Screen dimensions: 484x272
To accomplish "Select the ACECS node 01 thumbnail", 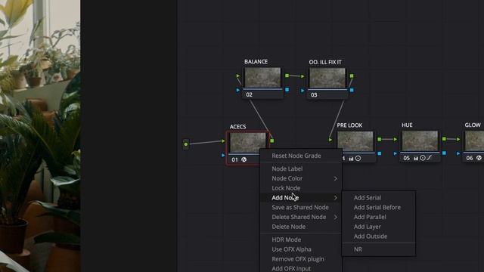I will pos(248,142).
